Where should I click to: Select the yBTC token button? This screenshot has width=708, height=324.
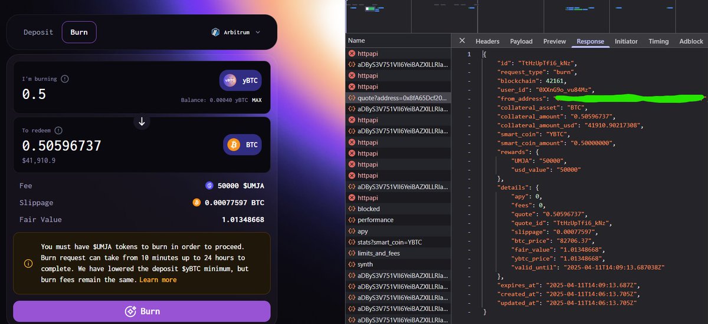coord(240,80)
